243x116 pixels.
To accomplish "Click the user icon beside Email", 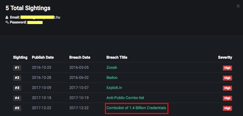I will click(x=7, y=17).
